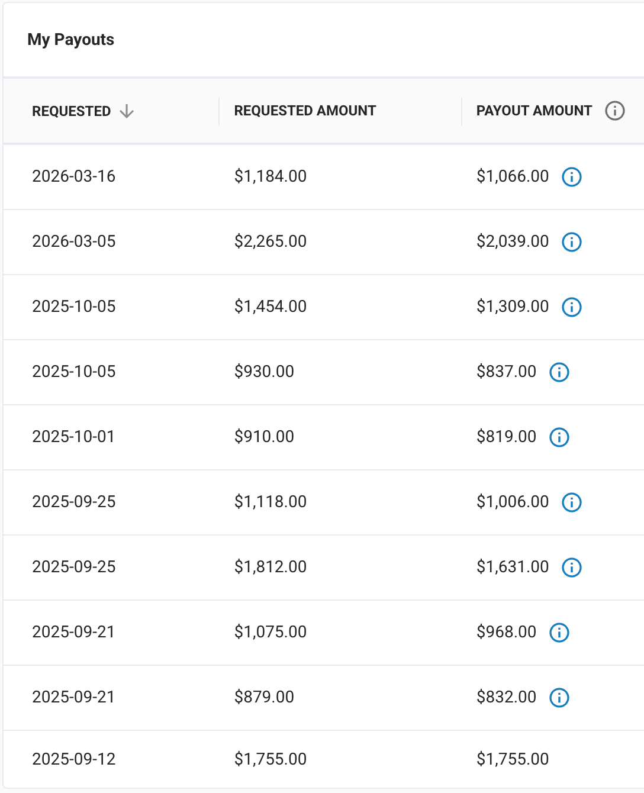Show payout details for $1,309.00

[571, 307]
